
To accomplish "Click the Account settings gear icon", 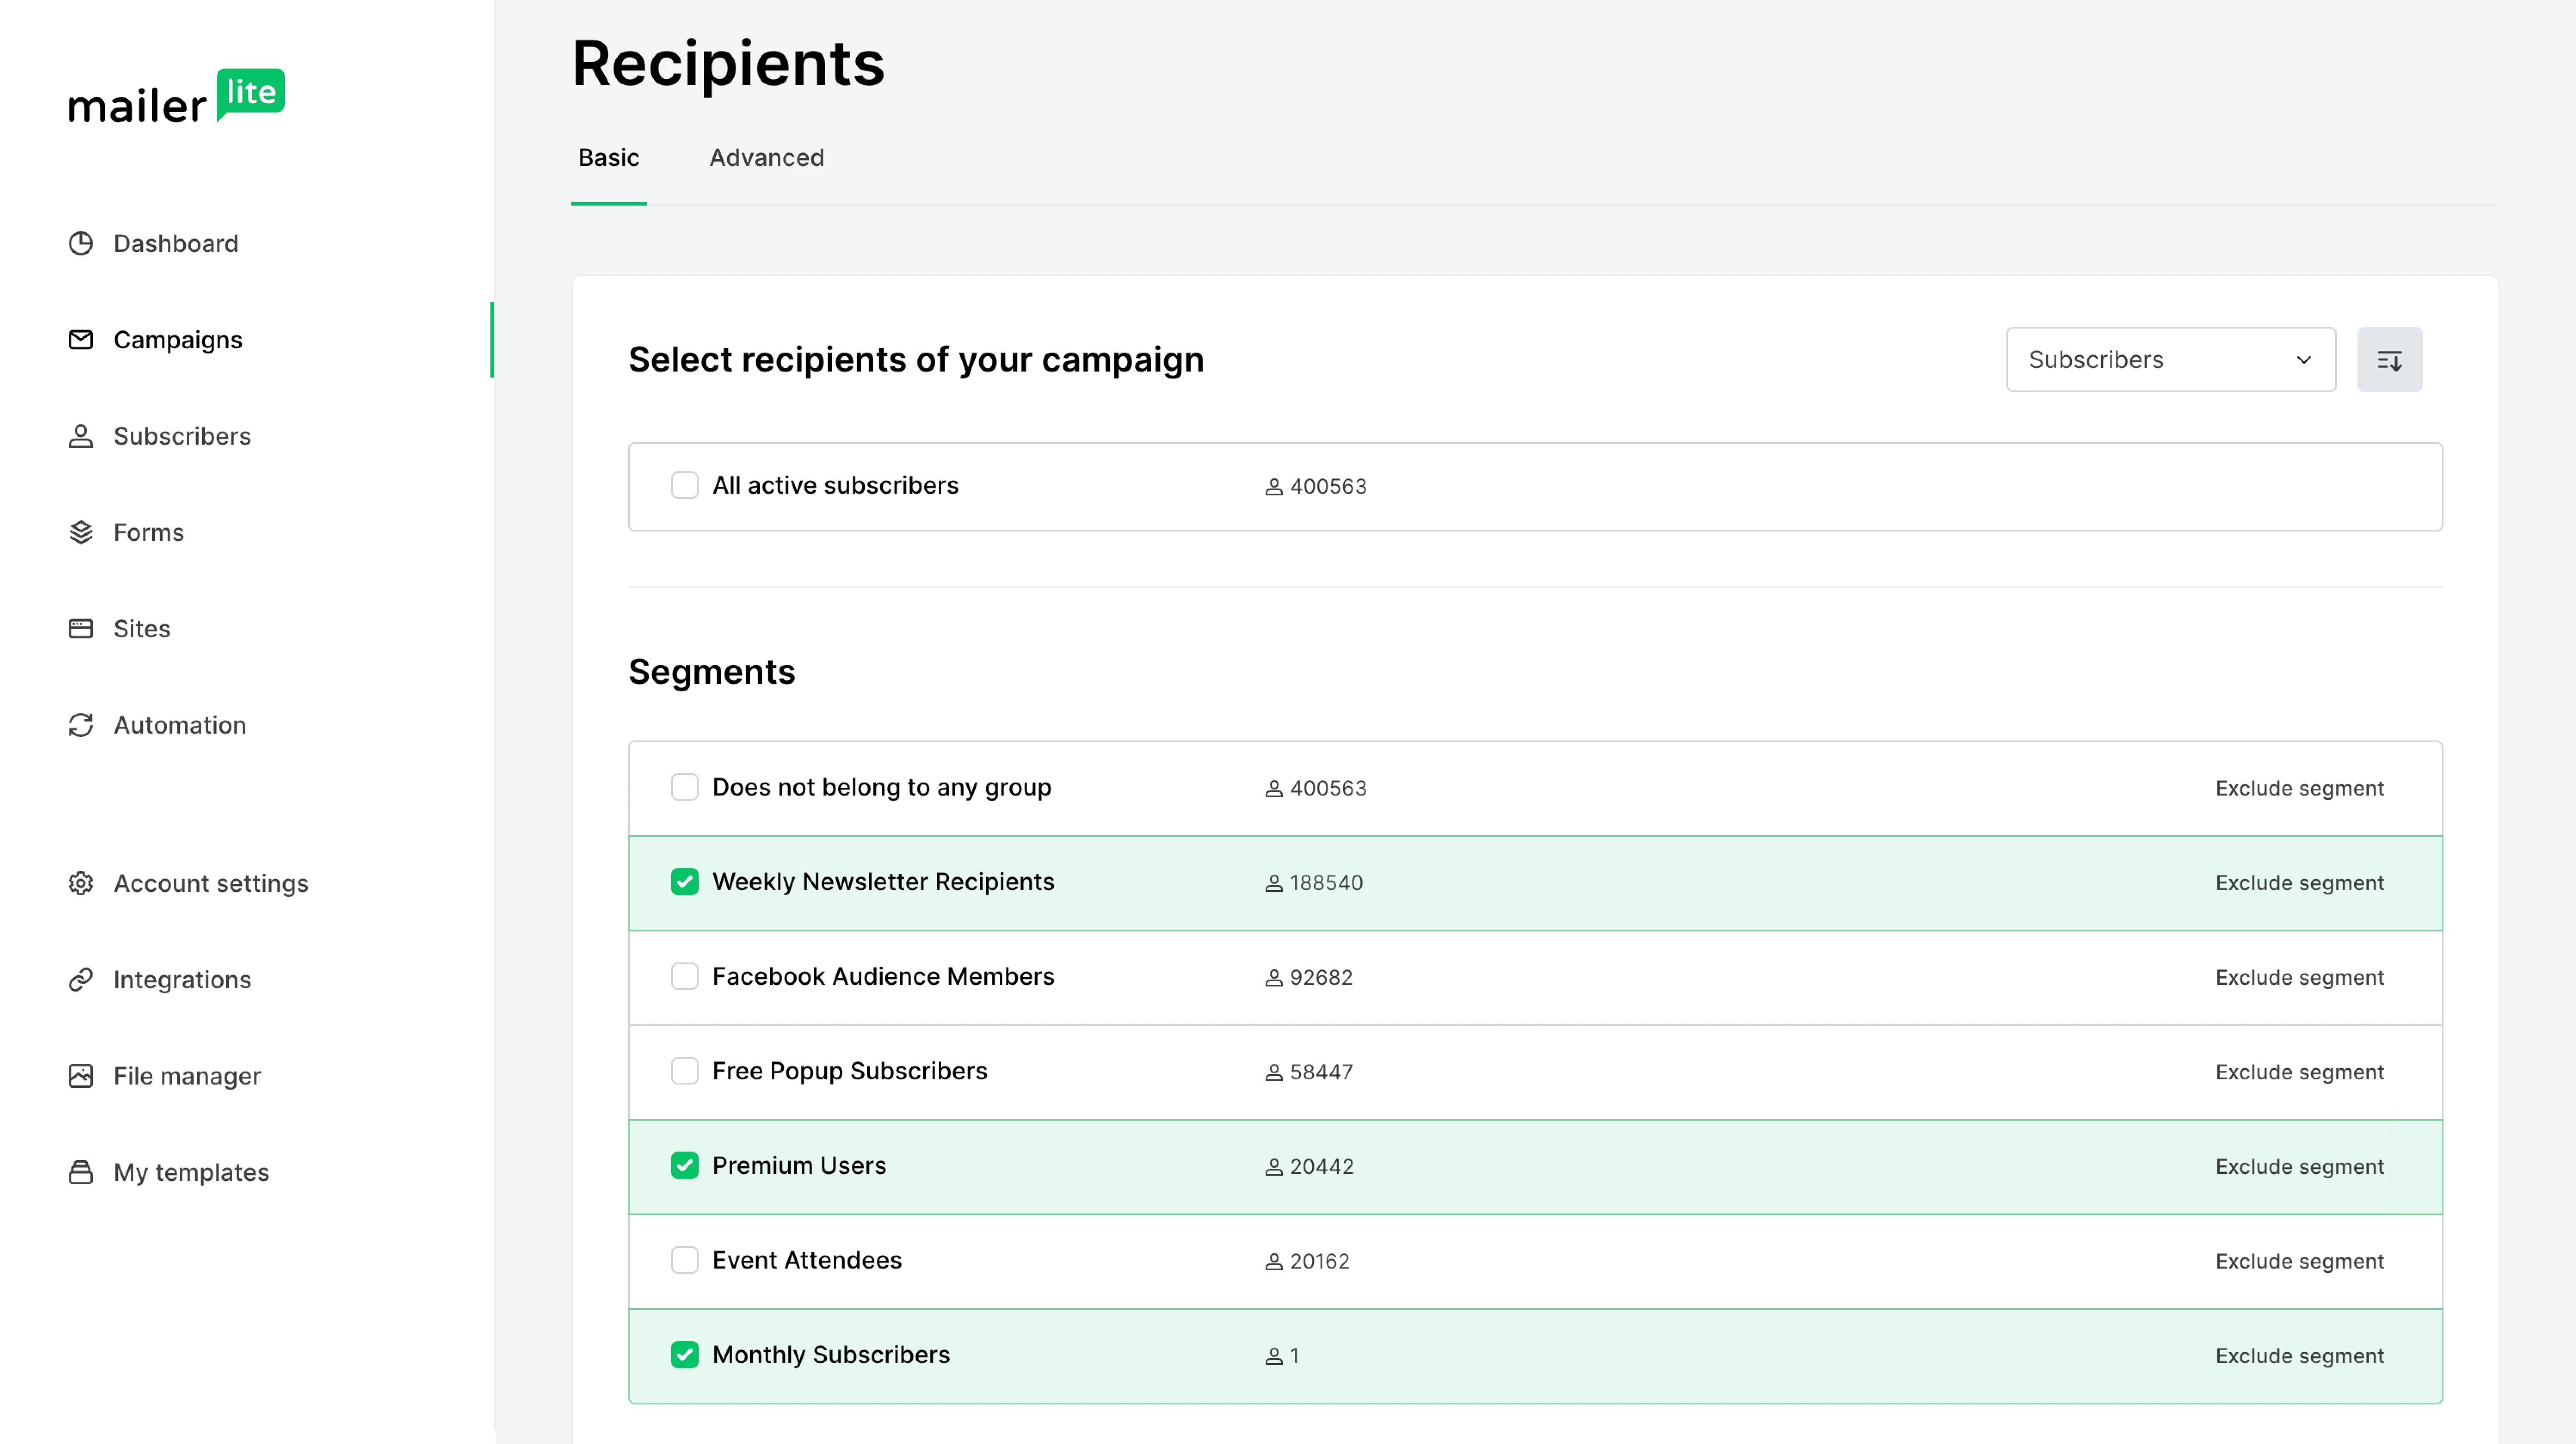I will point(81,883).
